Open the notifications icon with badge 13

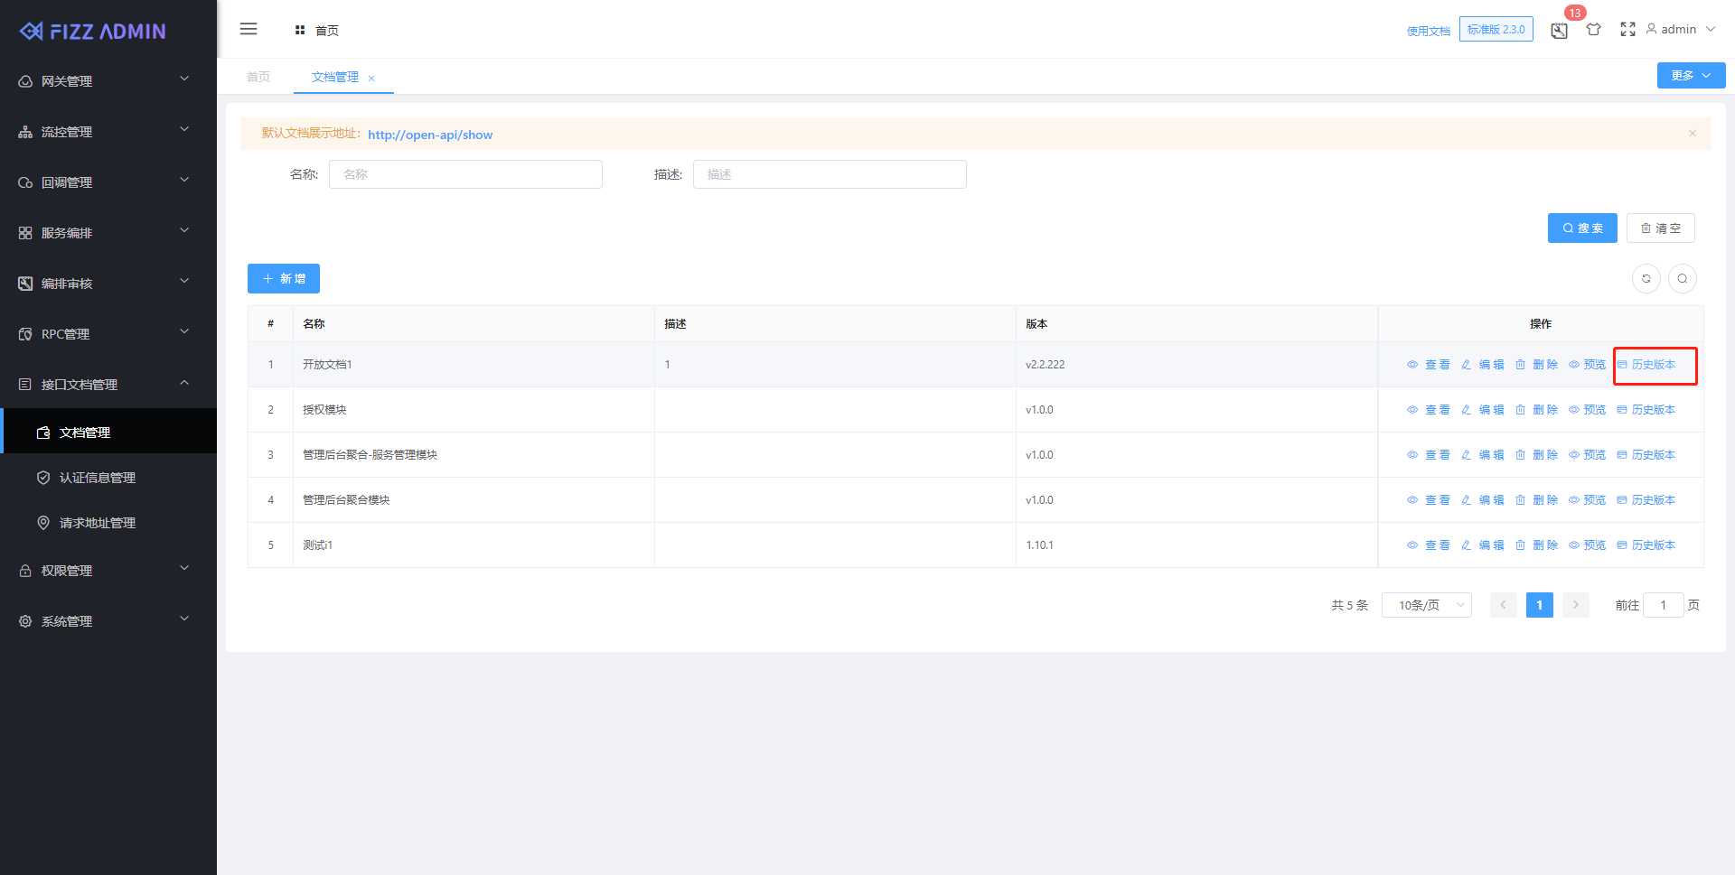pyautogui.click(x=1559, y=31)
